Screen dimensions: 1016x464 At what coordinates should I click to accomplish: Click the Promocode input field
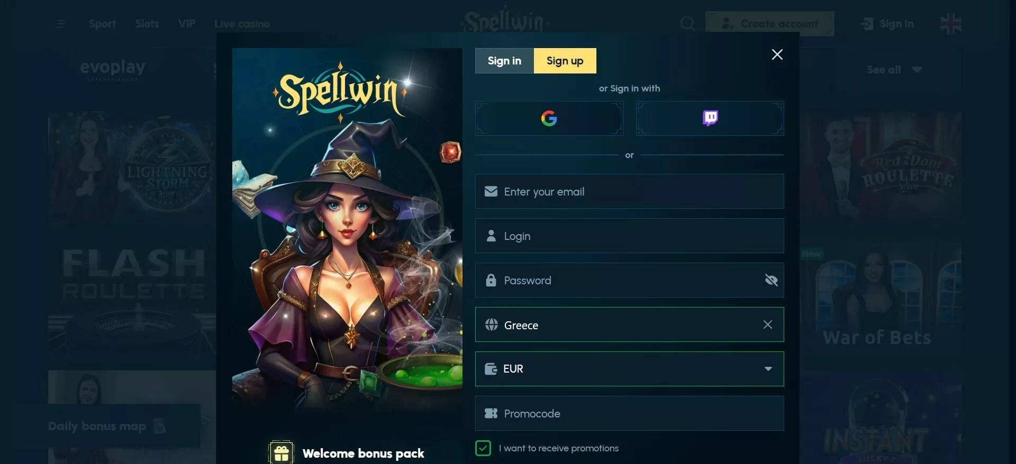coord(629,413)
